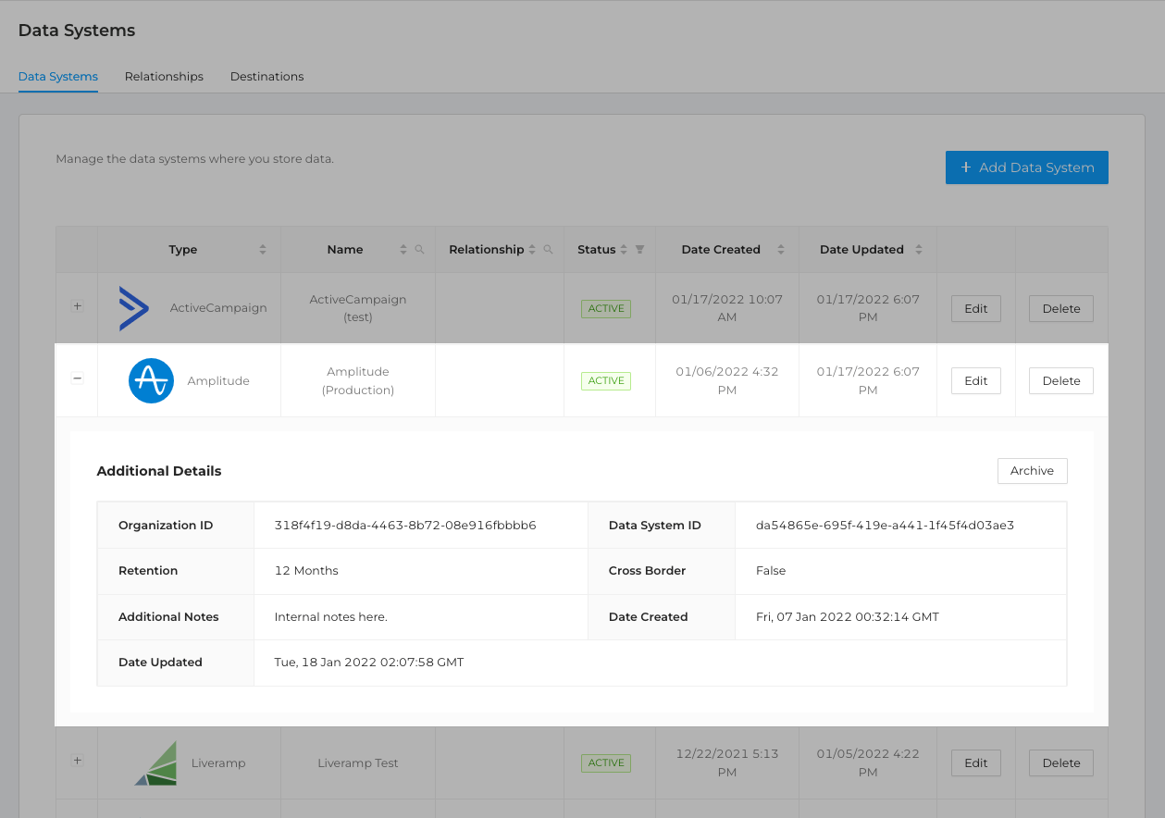
Task: Edit the Liveramp data system
Action: point(976,763)
